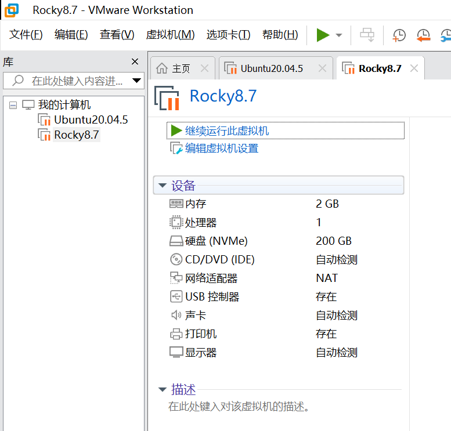451x431 pixels.
Task: Close the 库 library panel
Action: pos(135,61)
